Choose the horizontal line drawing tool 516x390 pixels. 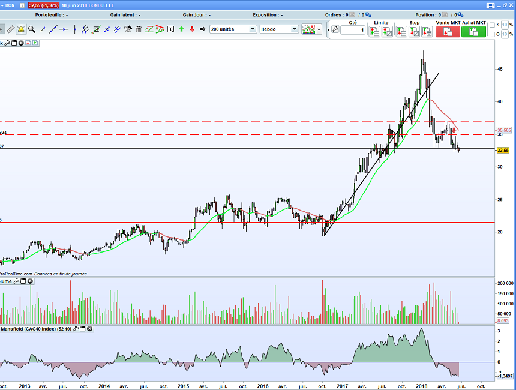64,29
